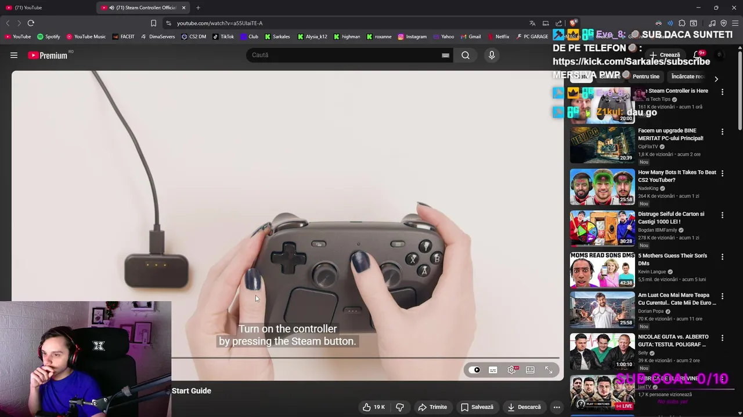Image resolution: width=743 pixels, height=417 pixels.
Task: Close the Steam Controller tab
Action: [x=183, y=8]
